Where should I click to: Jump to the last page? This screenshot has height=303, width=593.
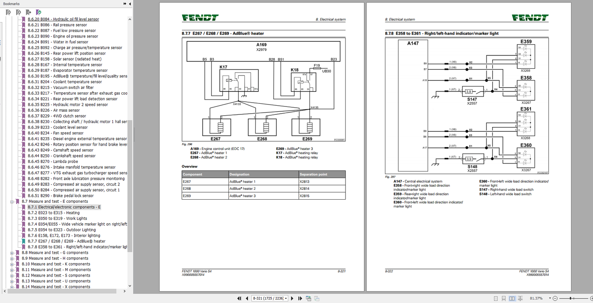click(300, 298)
